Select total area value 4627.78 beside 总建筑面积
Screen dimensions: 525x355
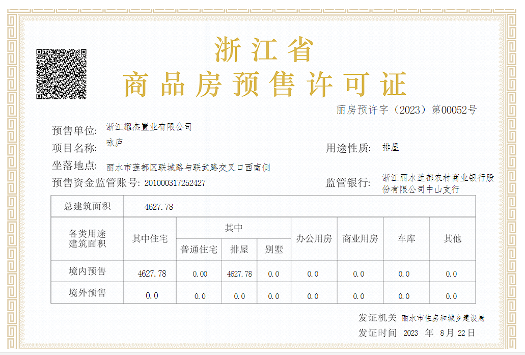pyautogui.click(x=159, y=207)
